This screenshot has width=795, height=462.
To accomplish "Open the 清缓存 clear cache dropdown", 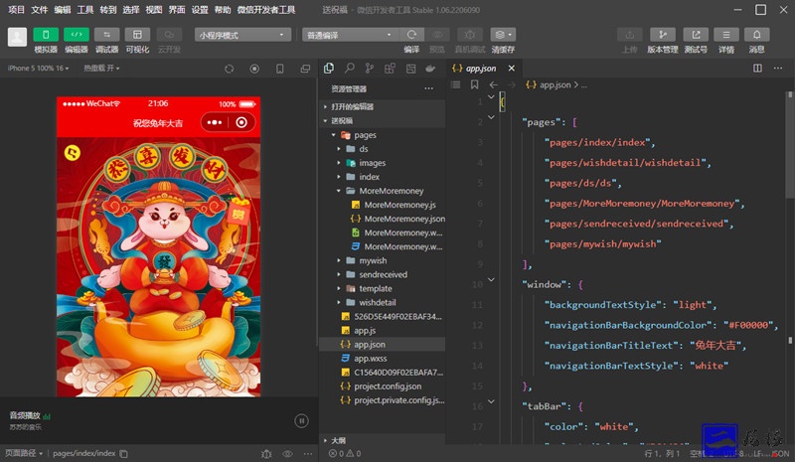I will point(503,35).
